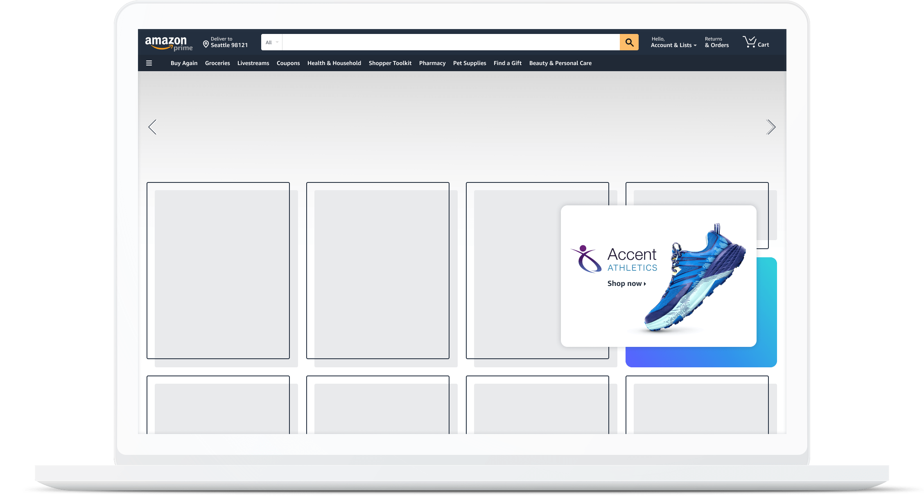
Task: Open the Pharmacy navigation menu
Action: coord(432,63)
